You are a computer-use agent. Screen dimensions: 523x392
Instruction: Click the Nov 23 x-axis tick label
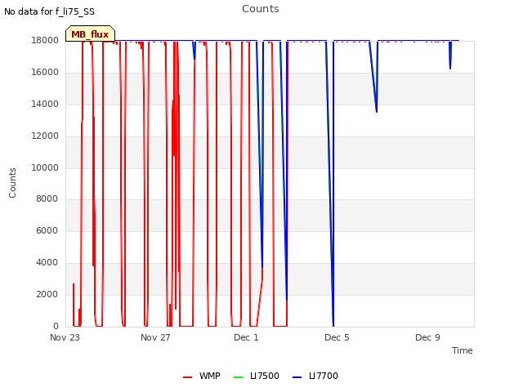point(65,337)
